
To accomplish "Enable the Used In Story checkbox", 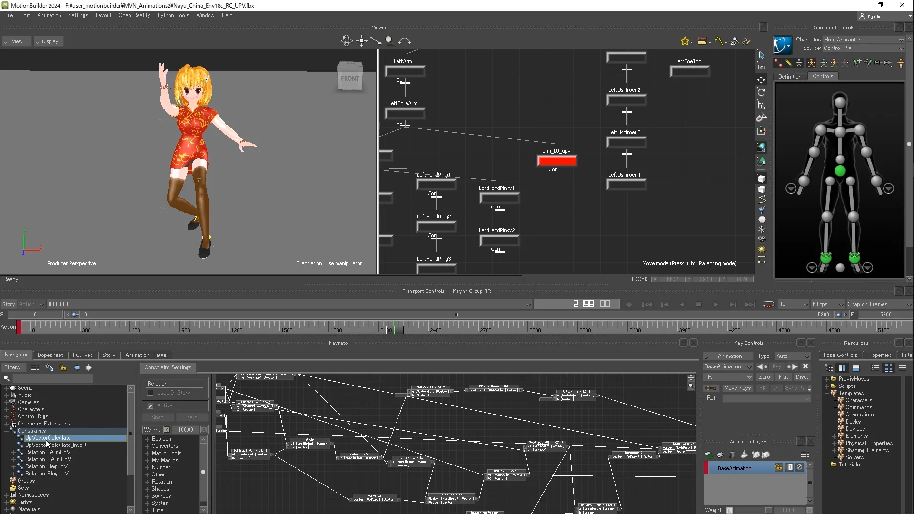I will pos(150,393).
